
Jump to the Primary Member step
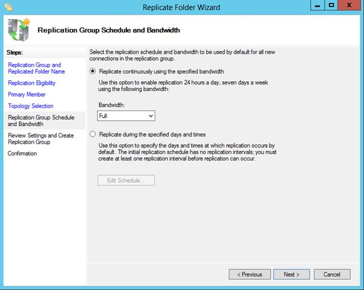coord(27,94)
